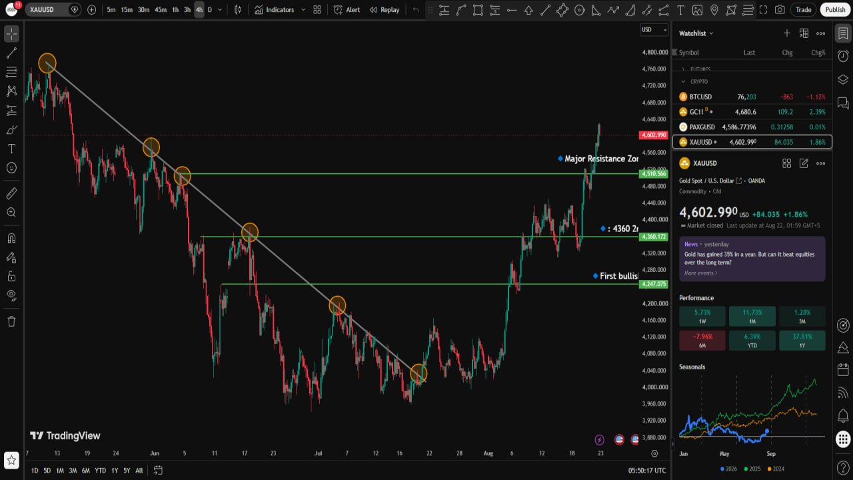Collapse the CRYPTO watchlist section
Viewport: 853px width, 480px height.
coord(683,81)
